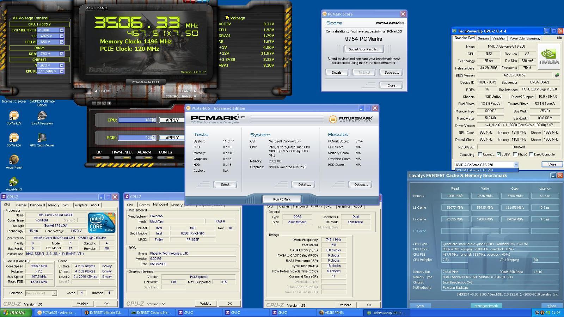This screenshot has height=317, width=564.
Task: Click Close in the GPU-Z window
Action: [x=552, y=164]
